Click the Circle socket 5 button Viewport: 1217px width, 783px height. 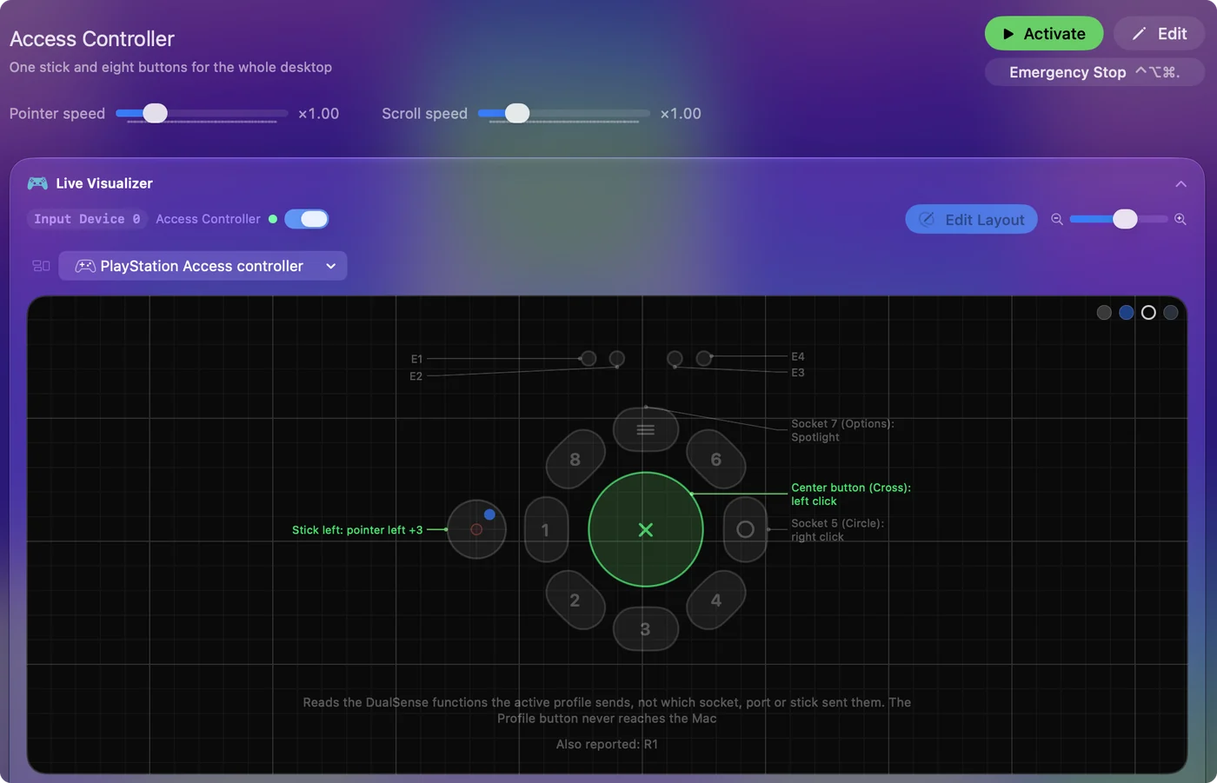pos(745,529)
